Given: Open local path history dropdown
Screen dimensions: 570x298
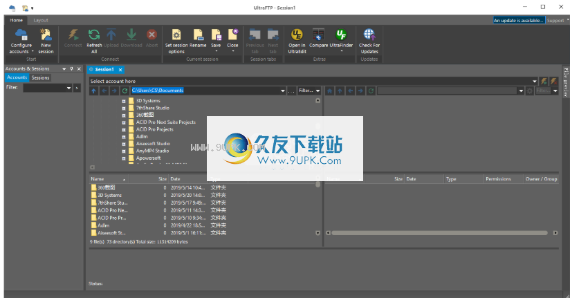Looking at the screenshot, I should coord(282,91).
